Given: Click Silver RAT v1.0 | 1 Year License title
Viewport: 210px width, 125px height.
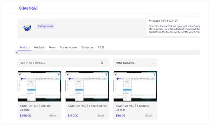Looking at the screenshot, I should (87, 106).
